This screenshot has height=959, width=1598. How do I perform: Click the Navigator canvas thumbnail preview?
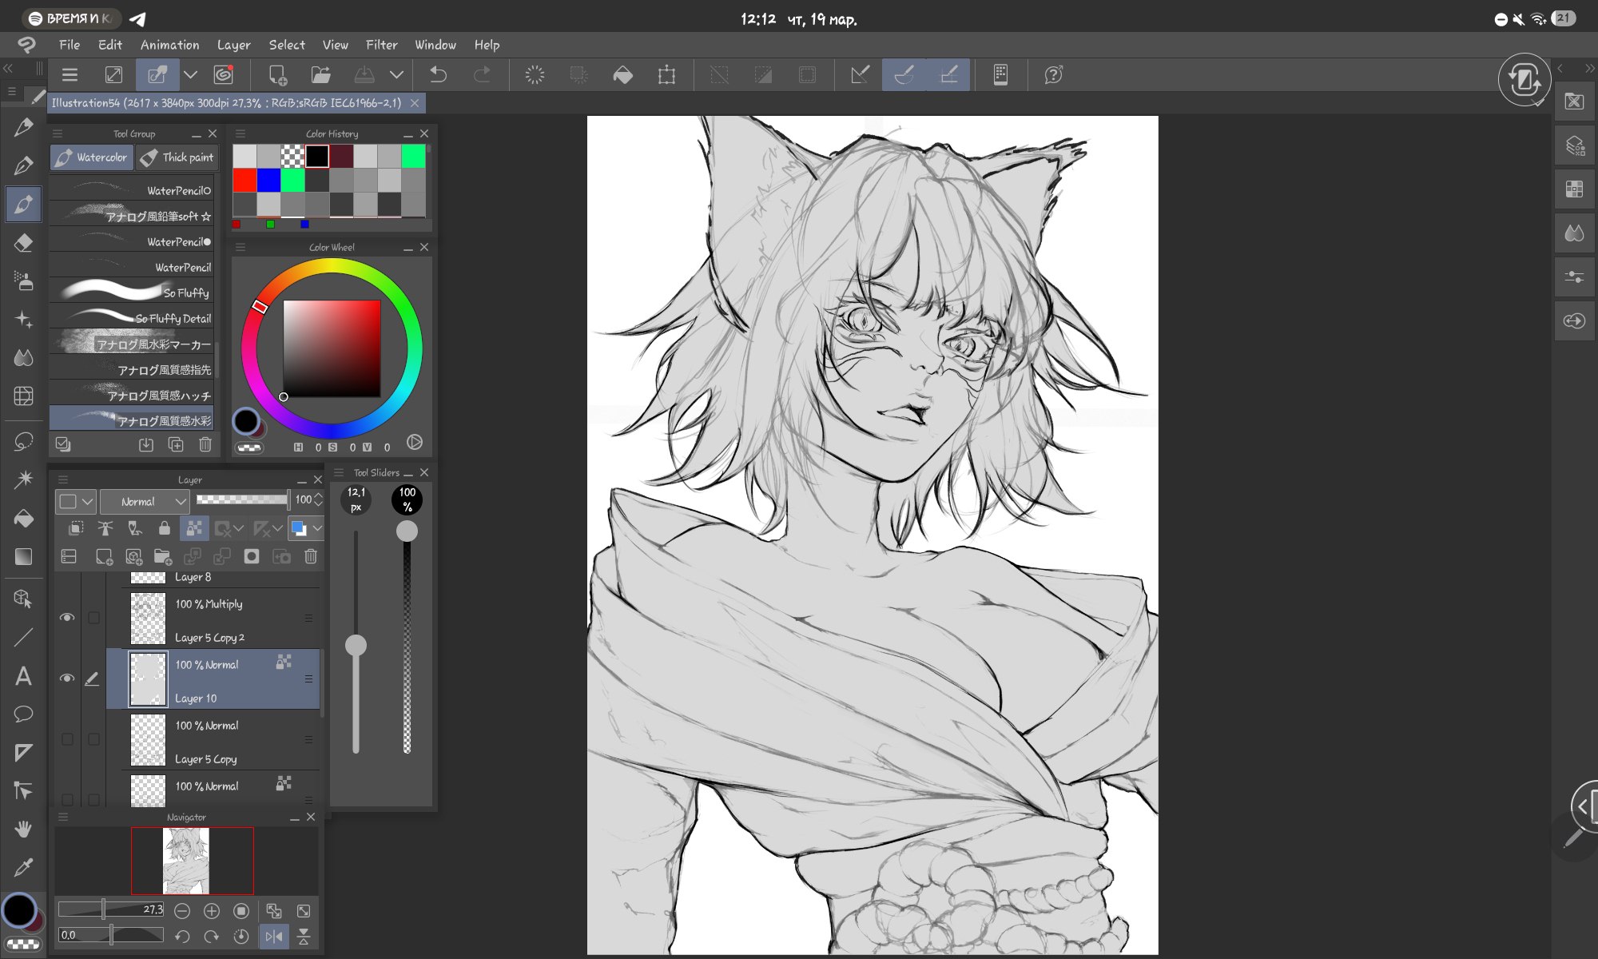186,861
